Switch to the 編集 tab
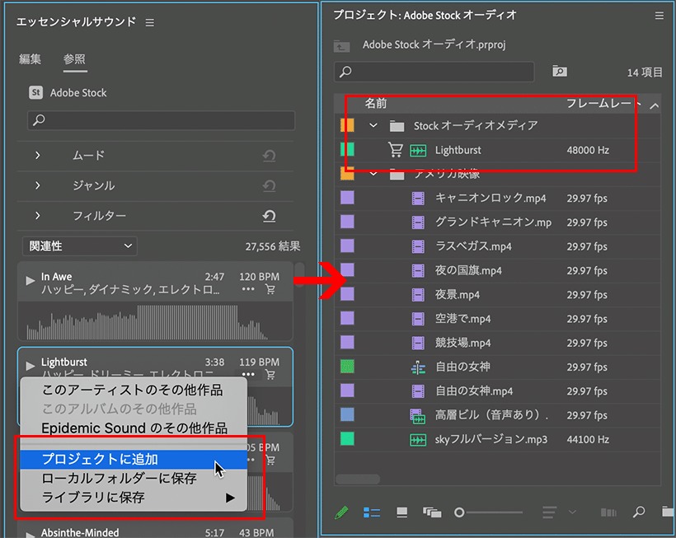 tap(31, 58)
